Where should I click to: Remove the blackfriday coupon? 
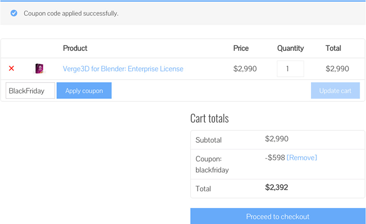click(302, 158)
